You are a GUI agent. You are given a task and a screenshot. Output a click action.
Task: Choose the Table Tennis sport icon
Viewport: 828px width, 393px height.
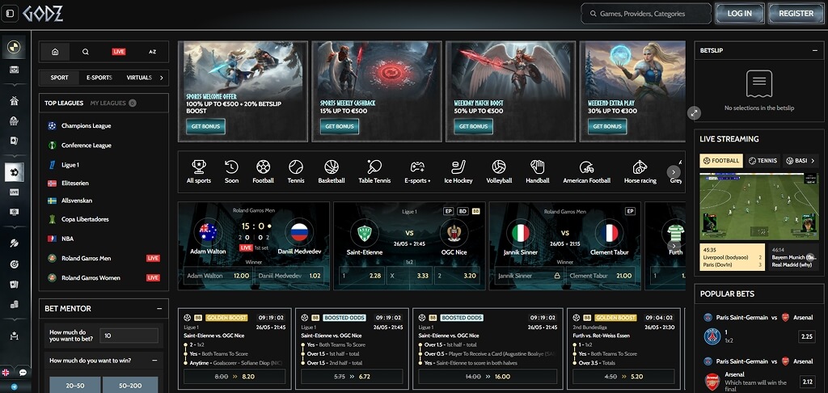[x=374, y=167]
